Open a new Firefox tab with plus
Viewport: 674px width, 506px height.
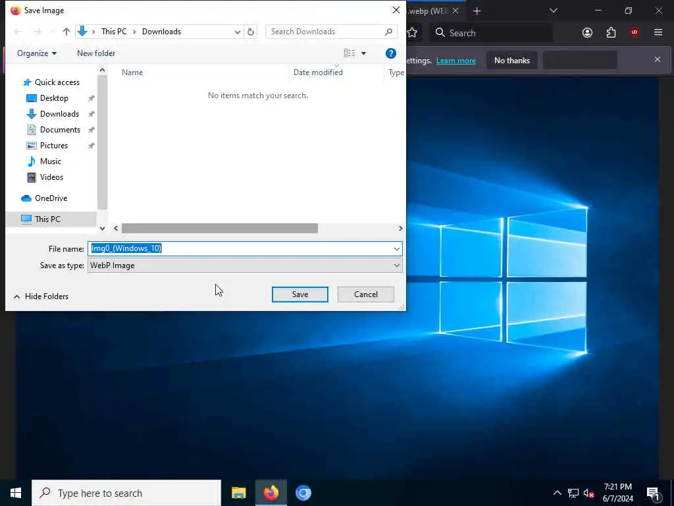coord(477,11)
